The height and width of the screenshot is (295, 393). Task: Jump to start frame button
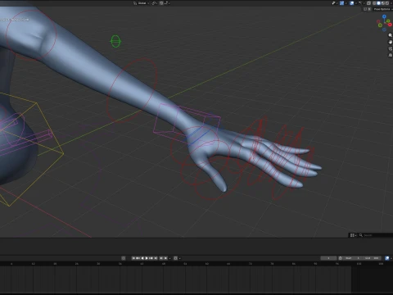coord(133,258)
